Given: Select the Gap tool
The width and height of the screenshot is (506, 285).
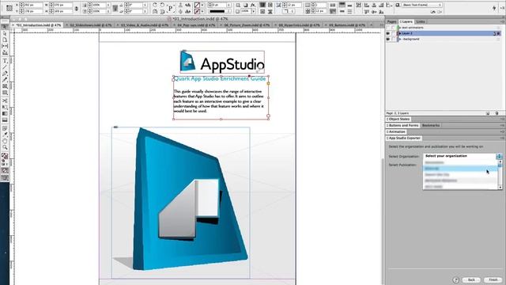Looking at the screenshot, I should coord(5,46).
